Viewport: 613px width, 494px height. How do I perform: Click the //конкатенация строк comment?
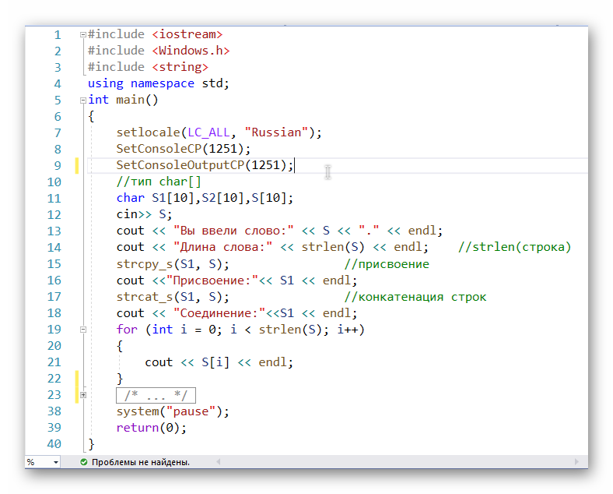[415, 297]
